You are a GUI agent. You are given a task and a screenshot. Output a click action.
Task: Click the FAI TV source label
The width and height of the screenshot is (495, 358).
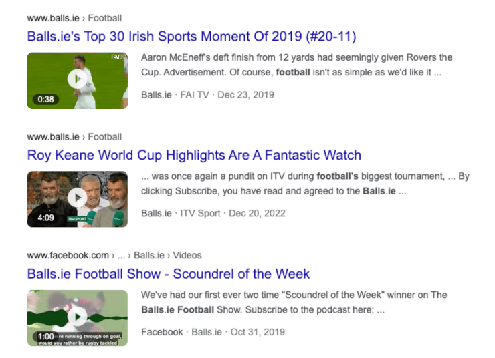click(x=195, y=95)
